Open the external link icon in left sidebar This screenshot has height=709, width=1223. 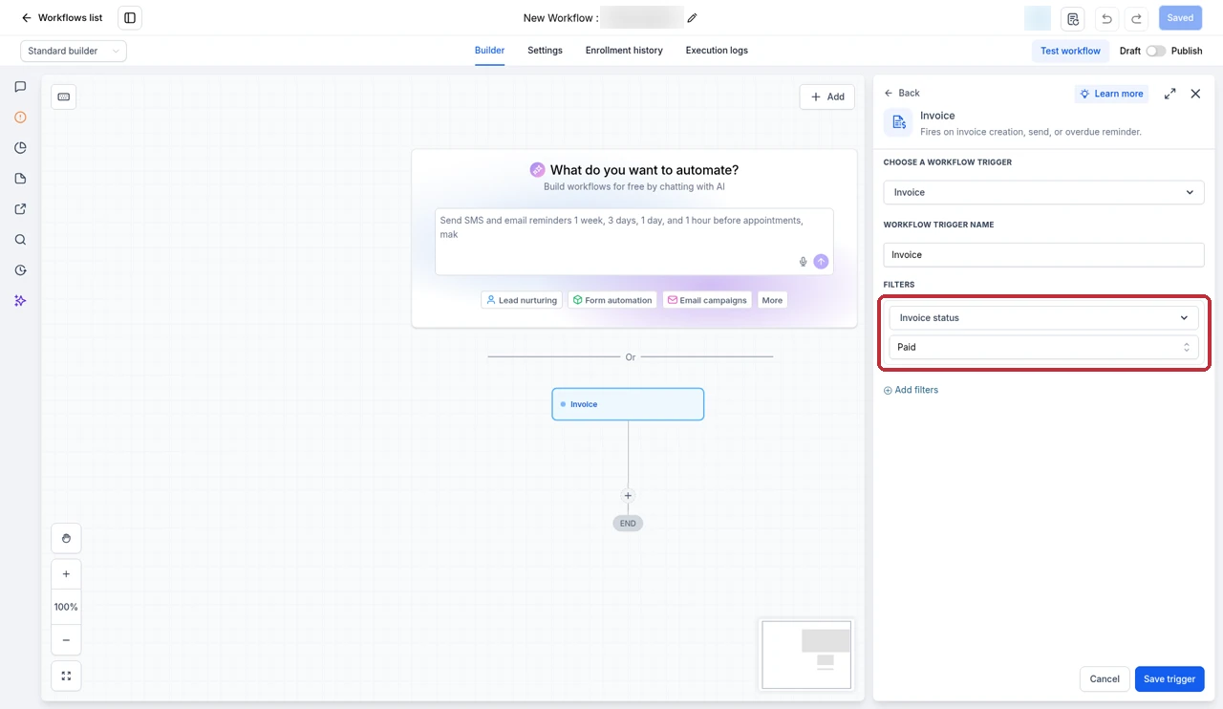pos(20,209)
